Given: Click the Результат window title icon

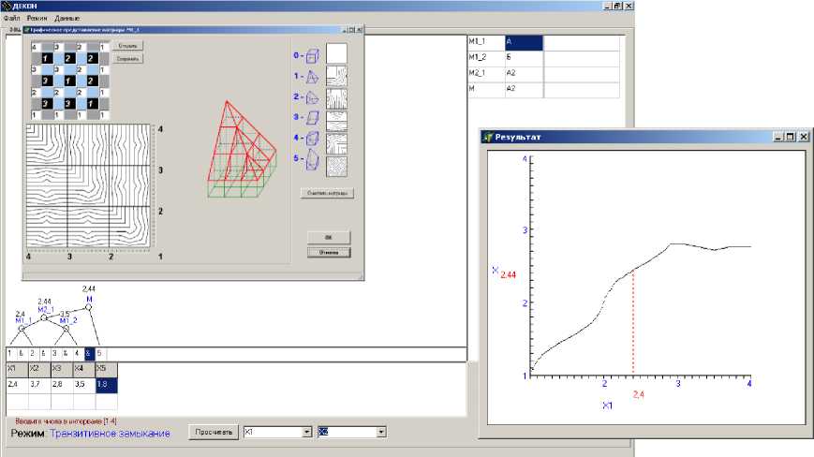Looking at the screenshot, I should 487,137.
